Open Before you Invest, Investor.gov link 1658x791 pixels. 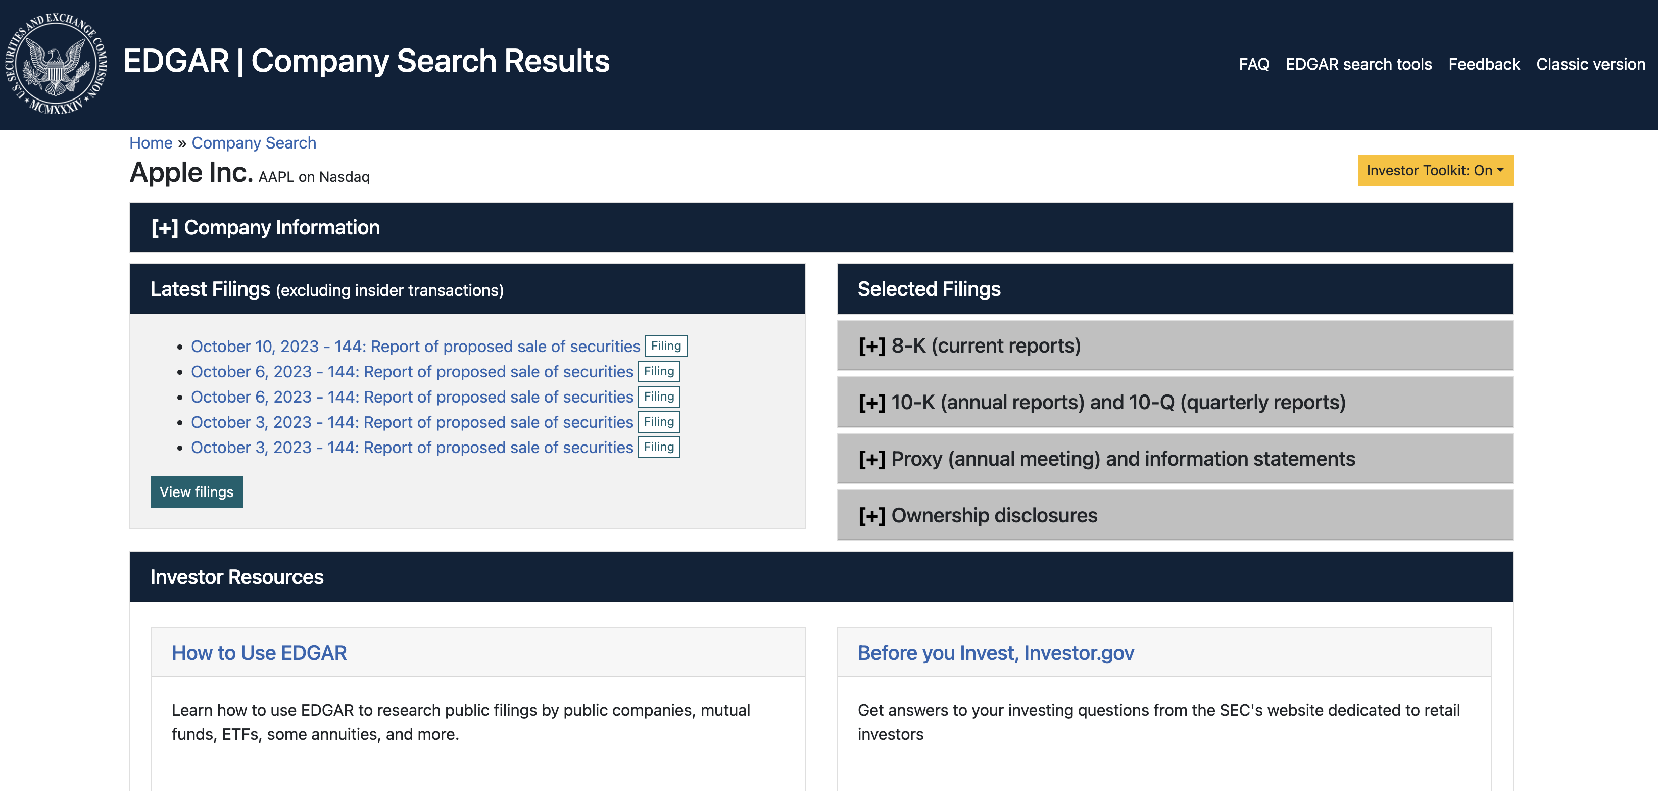pyautogui.click(x=996, y=653)
